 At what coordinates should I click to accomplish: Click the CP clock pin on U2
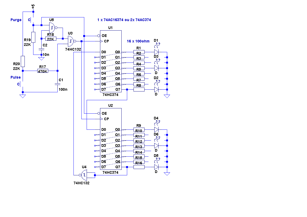click(x=107, y=119)
